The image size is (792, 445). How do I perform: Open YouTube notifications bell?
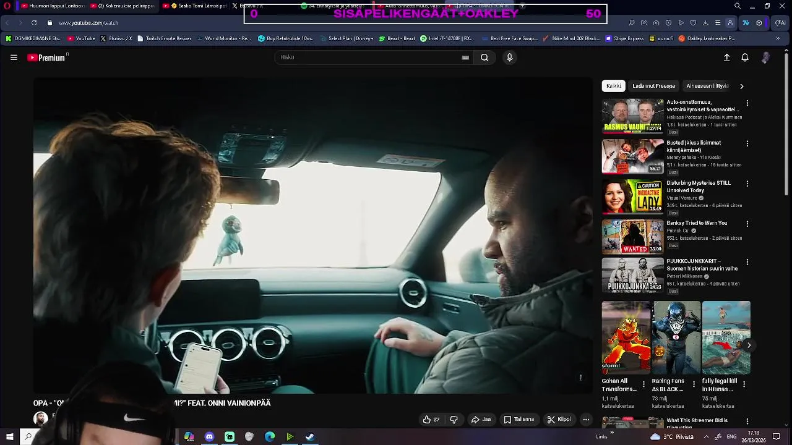(745, 57)
